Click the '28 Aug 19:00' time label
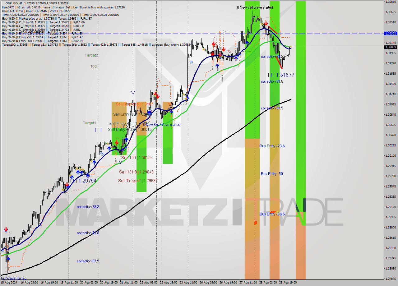This screenshot has width=398, height=286. click(x=288, y=283)
